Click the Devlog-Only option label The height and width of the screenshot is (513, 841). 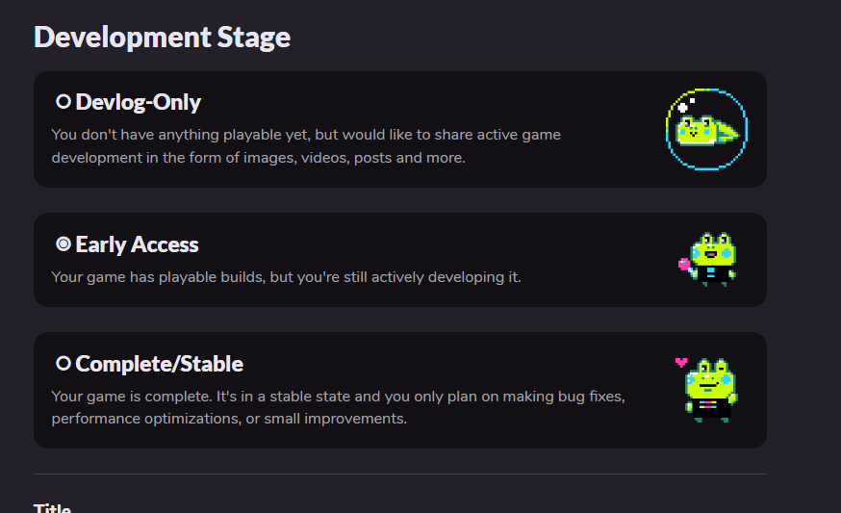coord(138,101)
